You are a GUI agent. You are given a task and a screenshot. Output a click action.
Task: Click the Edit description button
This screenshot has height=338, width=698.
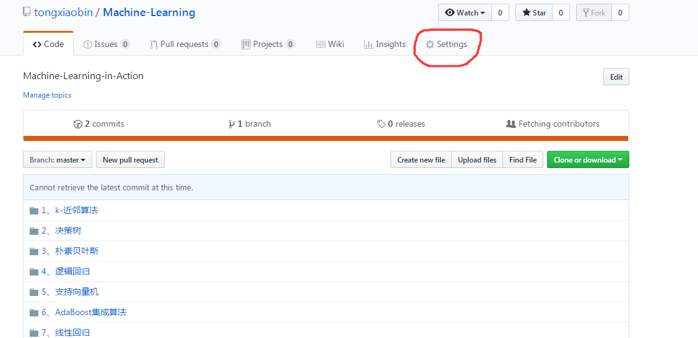point(616,77)
